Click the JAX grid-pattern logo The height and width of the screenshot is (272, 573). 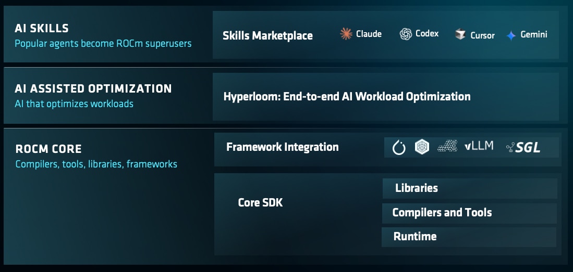click(x=447, y=146)
